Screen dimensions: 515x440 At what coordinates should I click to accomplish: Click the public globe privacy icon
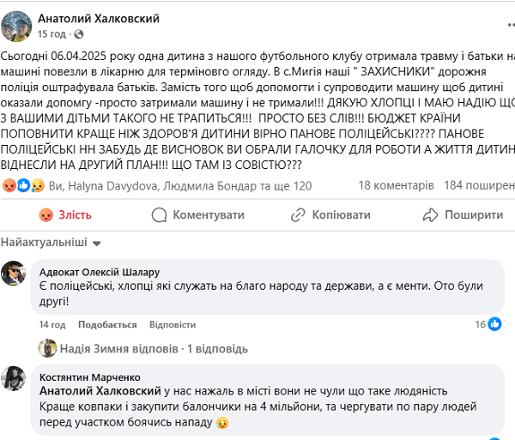(78, 34)
